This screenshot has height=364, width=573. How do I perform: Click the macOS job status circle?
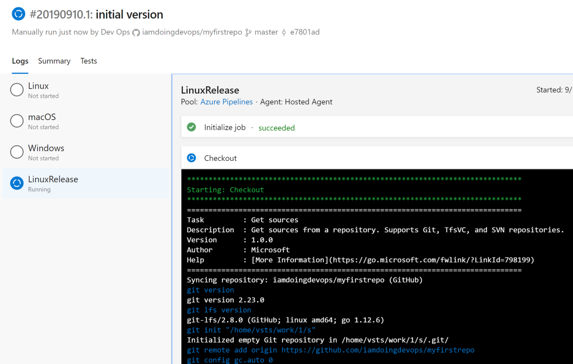[x=16, y=121]
